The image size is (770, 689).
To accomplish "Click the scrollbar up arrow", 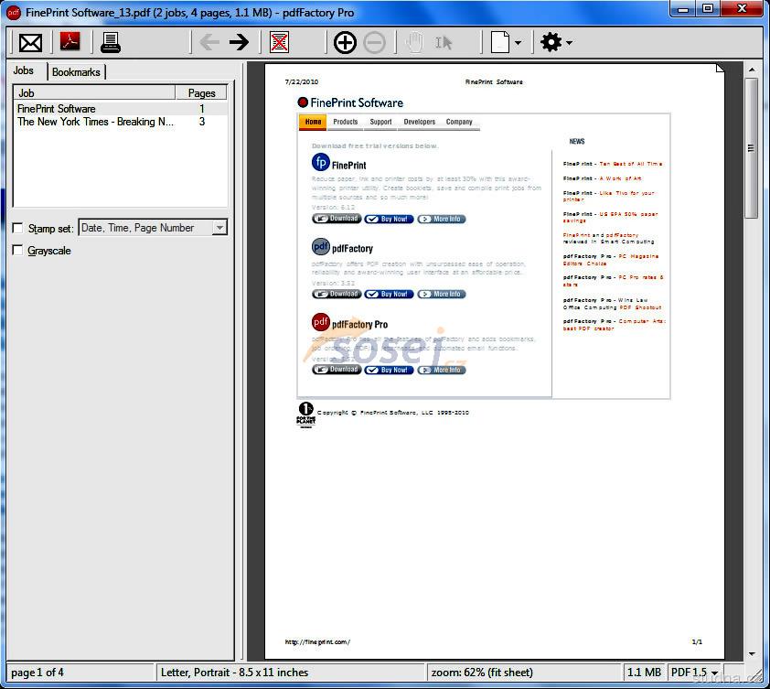I will click(x=752, y=70).
